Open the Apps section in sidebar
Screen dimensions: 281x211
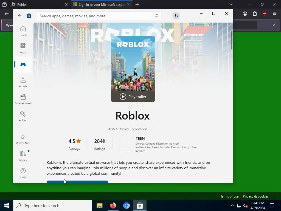[23, 48]
